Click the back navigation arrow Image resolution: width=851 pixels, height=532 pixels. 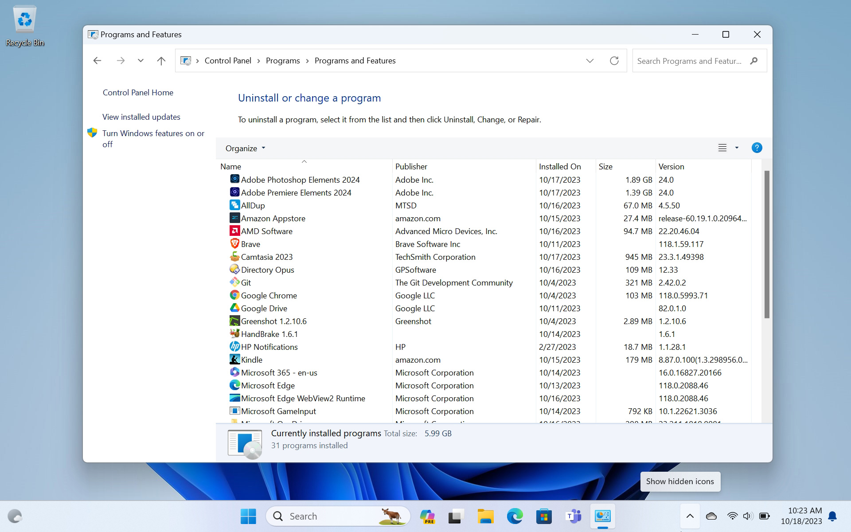click(98, 61)
